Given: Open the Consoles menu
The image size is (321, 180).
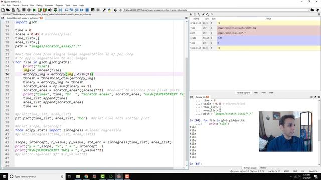Looking at the screenshot, I should pos(49,5).
